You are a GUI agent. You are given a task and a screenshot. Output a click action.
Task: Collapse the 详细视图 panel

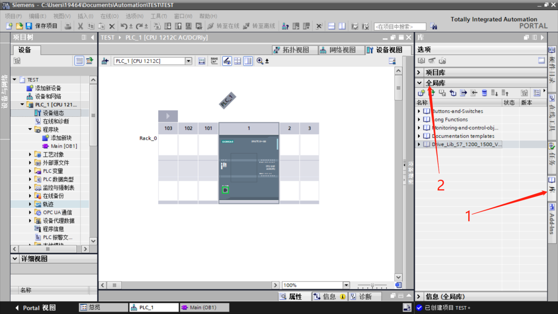click(x=15, y=259)
